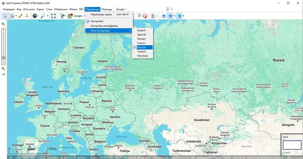Click the red prohibited no-entry icon

click(145, 16)
